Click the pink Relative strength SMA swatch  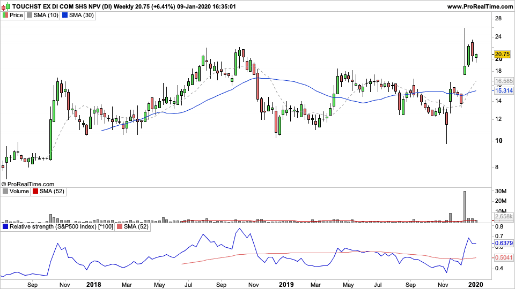click(120, 227)
